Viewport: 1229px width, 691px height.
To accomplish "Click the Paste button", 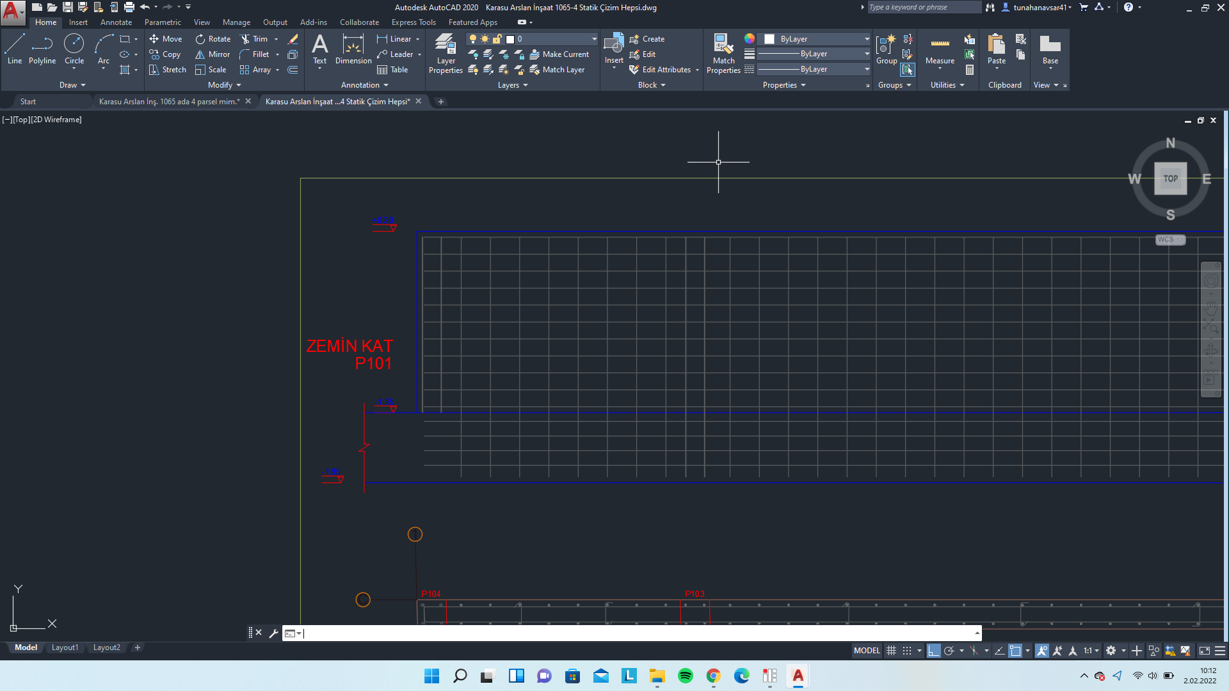I will click(x=996, y=50).
